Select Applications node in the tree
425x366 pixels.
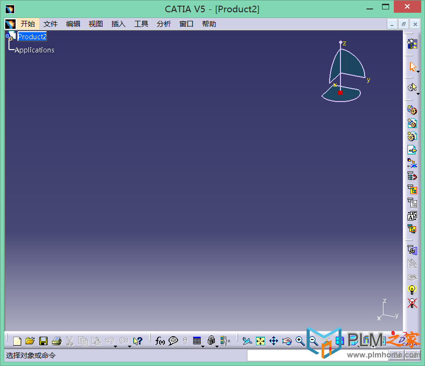(34, 50)
